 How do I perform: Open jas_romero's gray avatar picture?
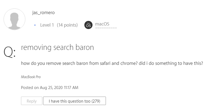point(14,19)
